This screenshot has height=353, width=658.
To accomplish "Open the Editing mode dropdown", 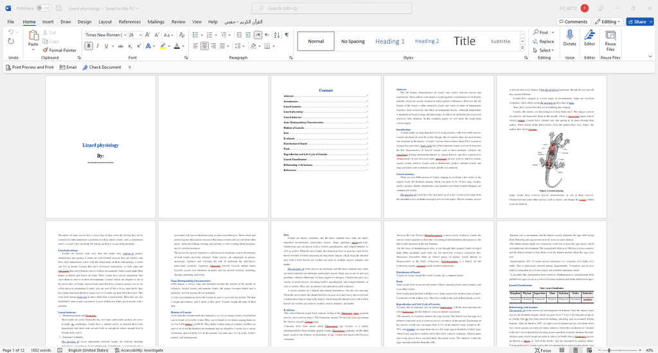I will pyautogui.click(x=608, y=21).
